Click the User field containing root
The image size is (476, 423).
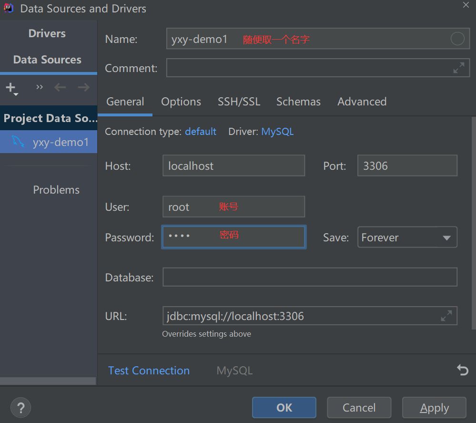point(234,206)
